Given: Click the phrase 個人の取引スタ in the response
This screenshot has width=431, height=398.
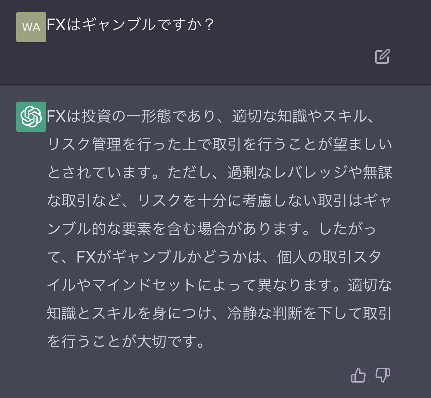Looking at the screenshot, I should click(x=329, y=257).
